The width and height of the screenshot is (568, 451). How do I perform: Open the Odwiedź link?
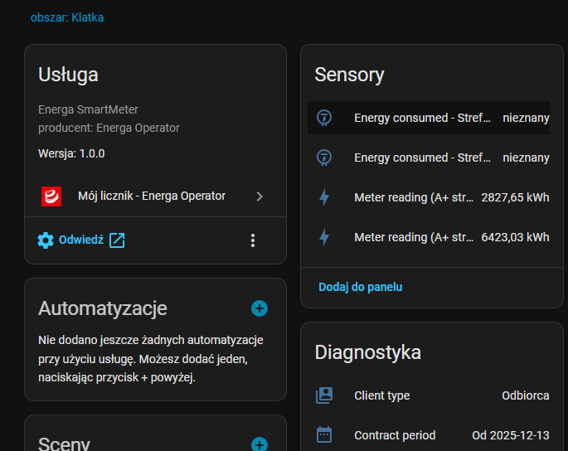point(80,240)
